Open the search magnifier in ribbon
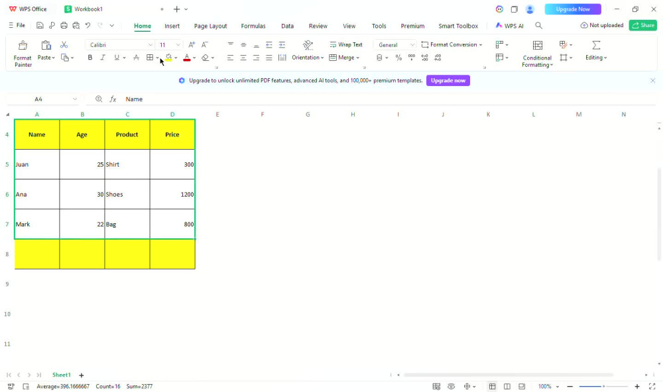The height and width of the screenshot is (392, 663). click(538, 25)
